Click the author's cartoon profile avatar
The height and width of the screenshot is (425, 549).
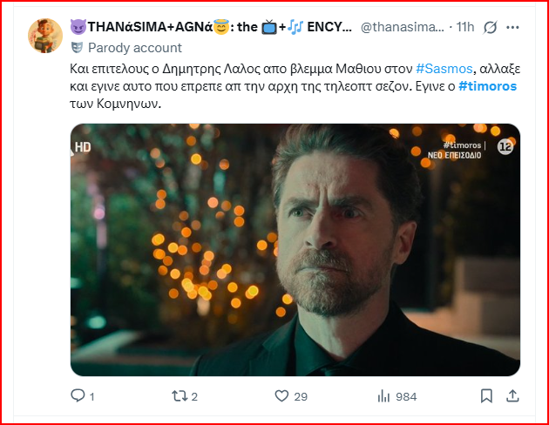click(x=45, y=36)
